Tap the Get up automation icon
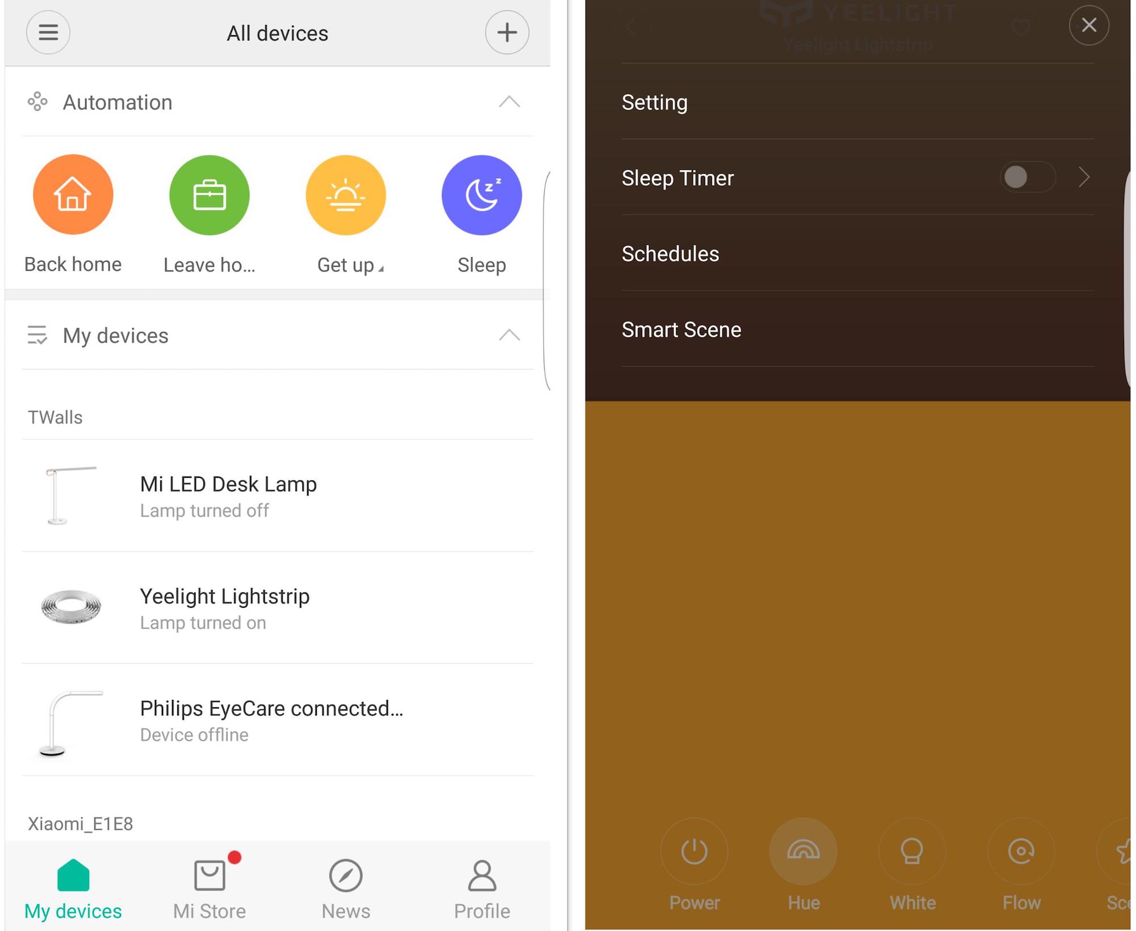 click(x=346, y=194)
